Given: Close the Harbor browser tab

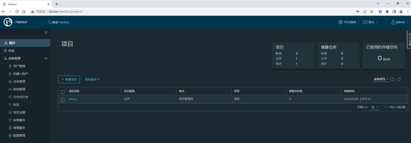Looking at the screenshot, I should pyautogui.click(x=48, y=4).
